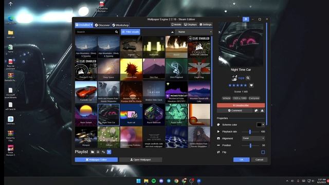The height and width of the screenshot is (185, 329).
Task: Open the Alignment dropdown
Action: click(253, 138)
